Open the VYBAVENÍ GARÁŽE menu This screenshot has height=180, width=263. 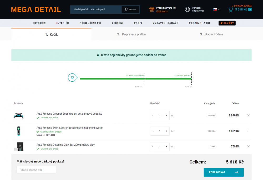click(165, 23)
